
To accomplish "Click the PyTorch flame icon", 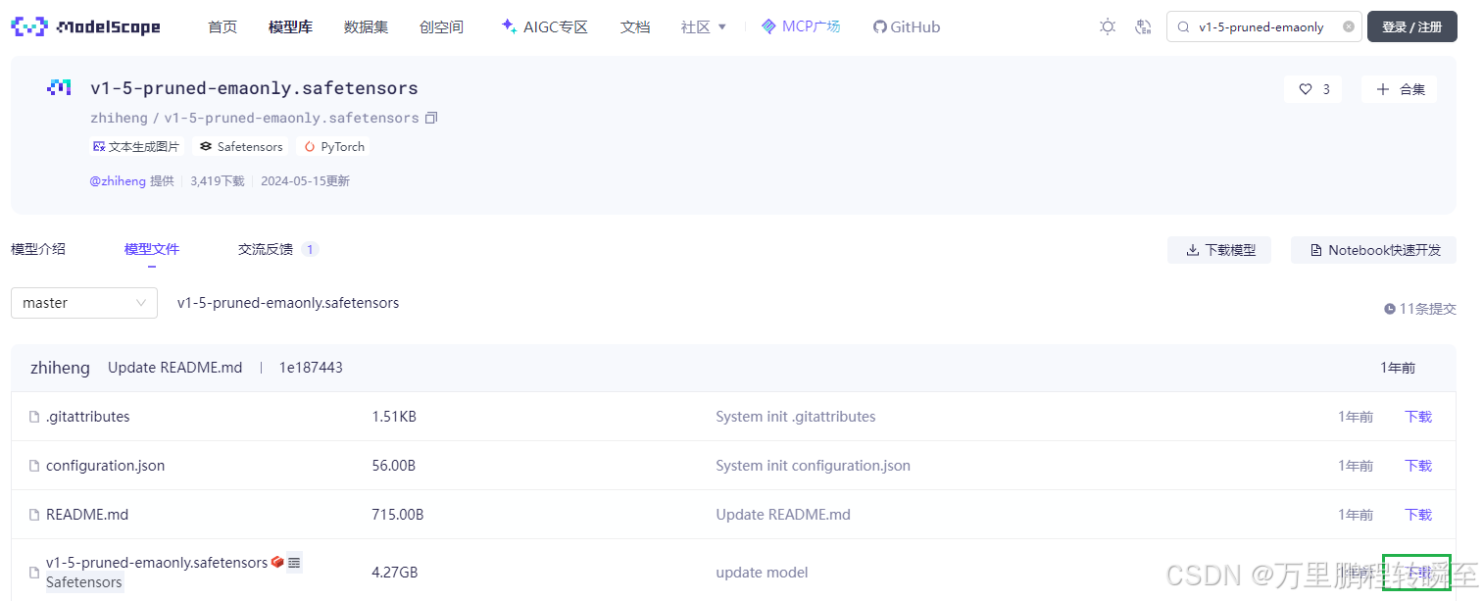I will click(310, 147).
